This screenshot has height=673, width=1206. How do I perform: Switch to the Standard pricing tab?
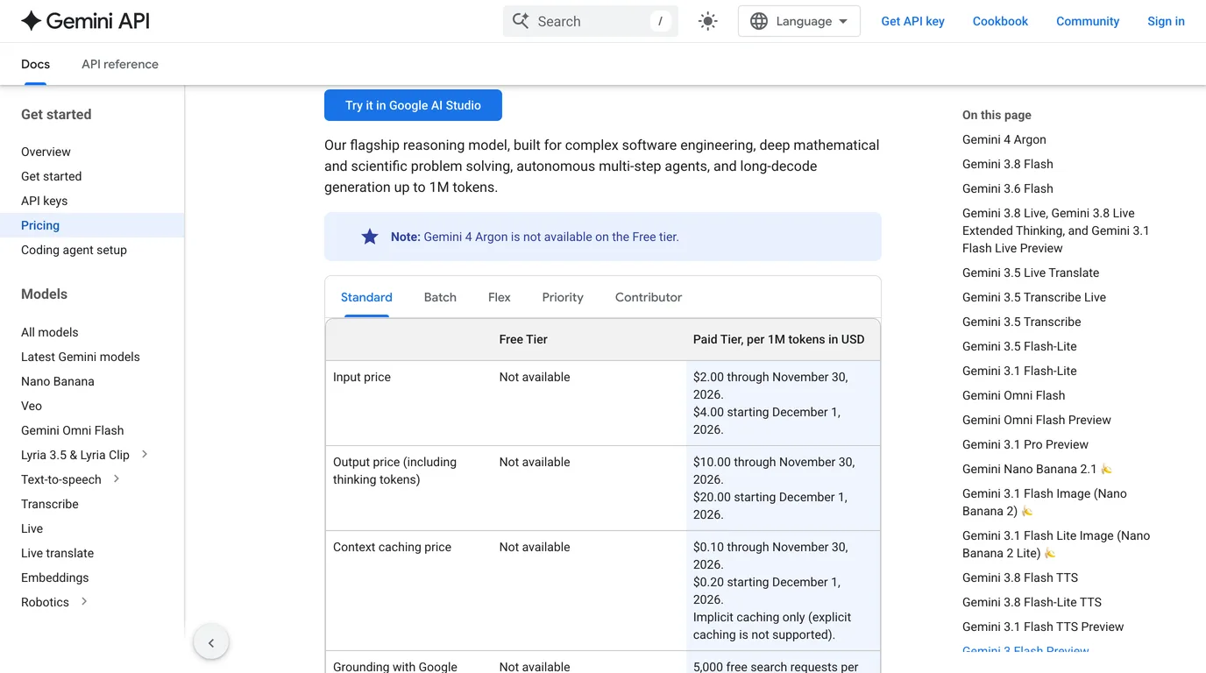point(366,297)
